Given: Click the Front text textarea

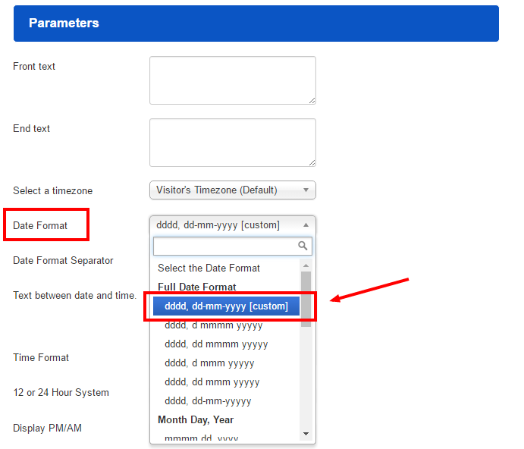Looking at the screenshot, I should pyautogui.click(x=233, y=80).
